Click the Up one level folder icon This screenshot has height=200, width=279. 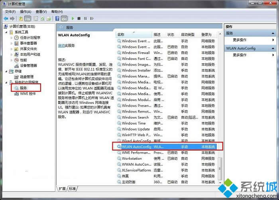click(x=21, y=18)
